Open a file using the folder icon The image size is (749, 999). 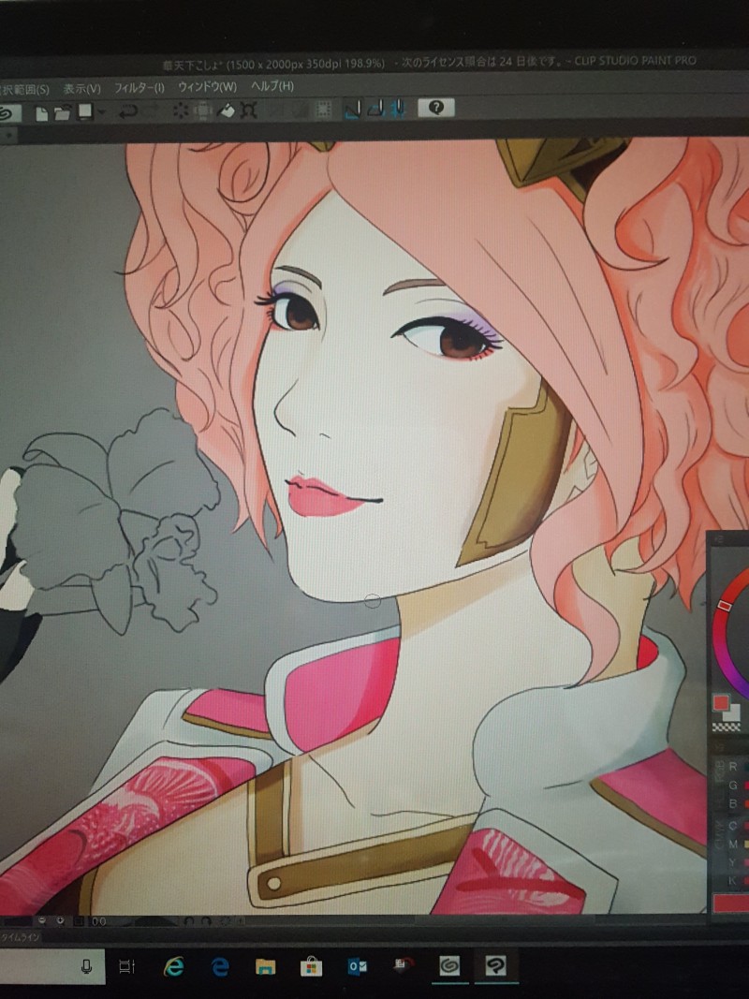point(63,112)
